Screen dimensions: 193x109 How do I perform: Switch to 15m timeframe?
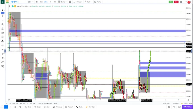41,2
